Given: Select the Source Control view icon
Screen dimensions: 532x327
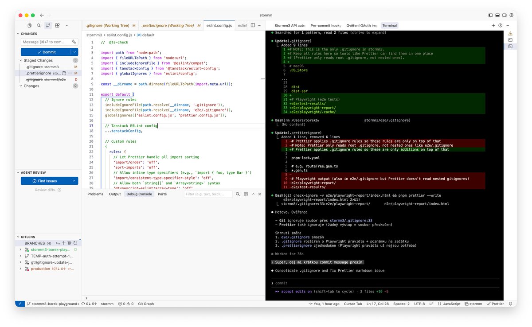Looking at the screenshot, I should [48, 26].
